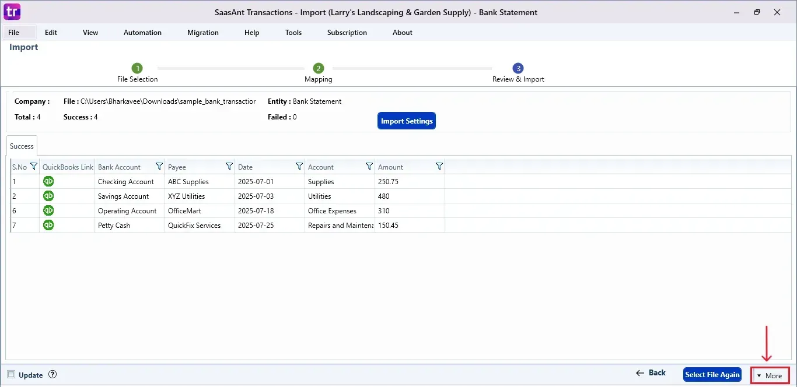This screenshot has height=387, width=797.
Task: Open the Help menu
Action: [252, 33]
